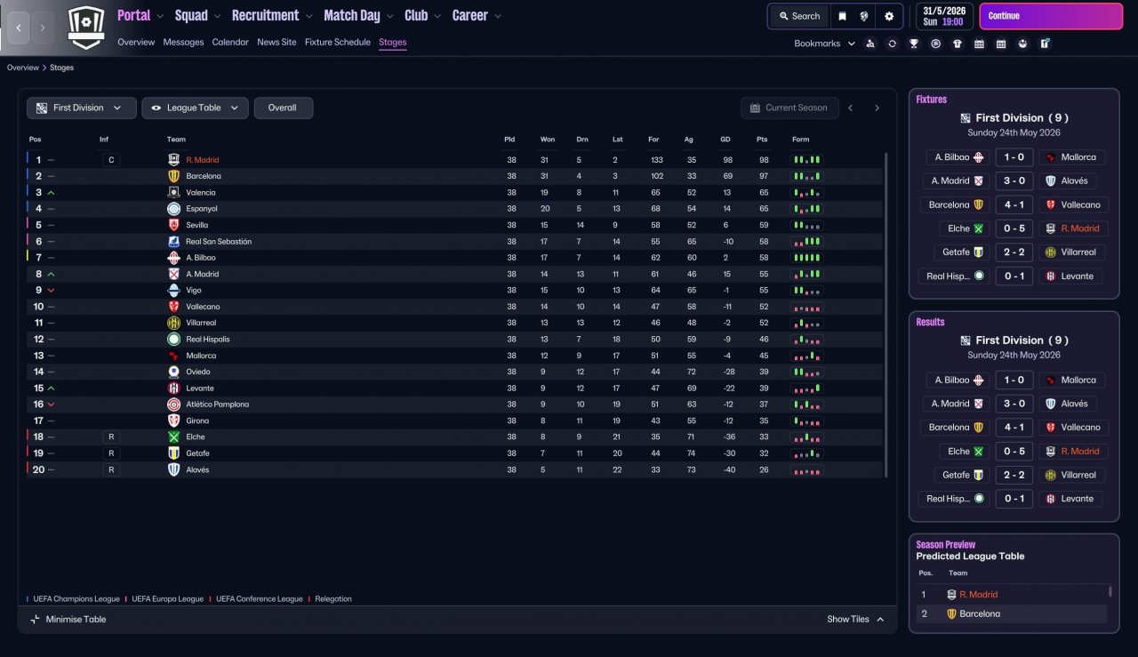This screenshot has width=1138, height=657.
Task: Click Overview in the breadcrumb
Action: point(23,68)
